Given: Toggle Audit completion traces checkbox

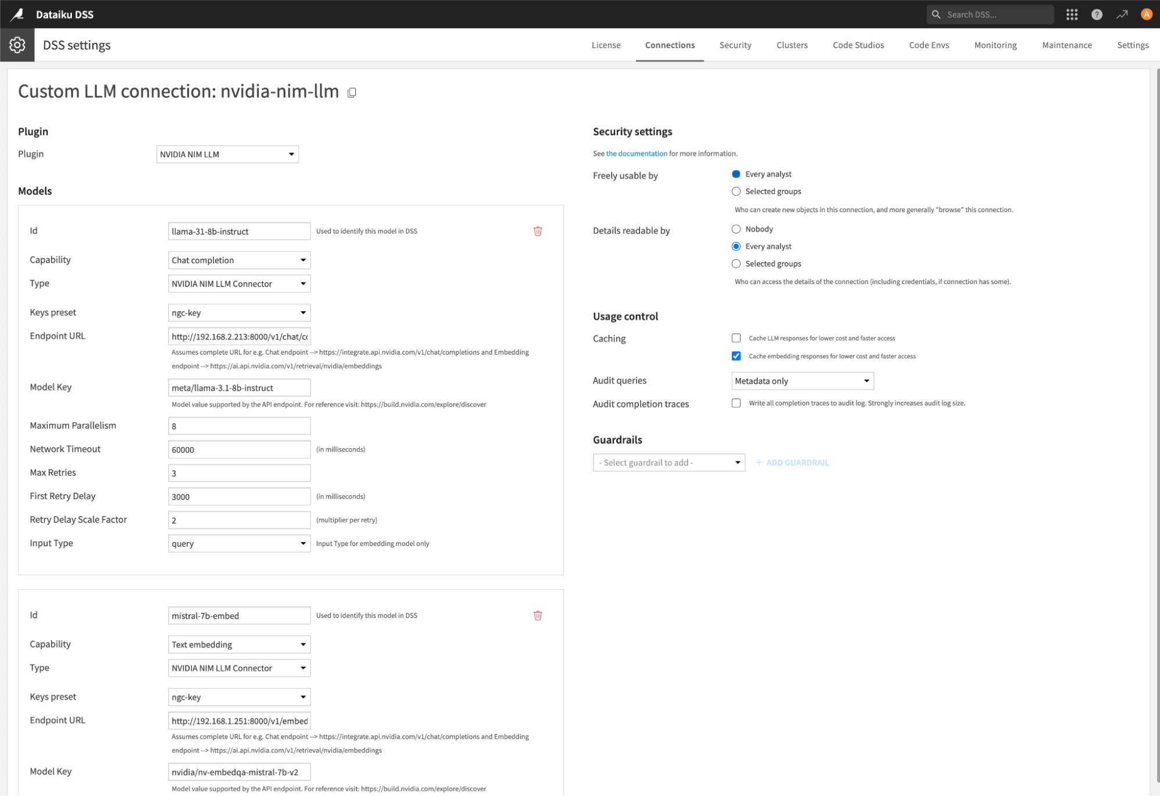Looking at the screenshot, I should (736, 403).
